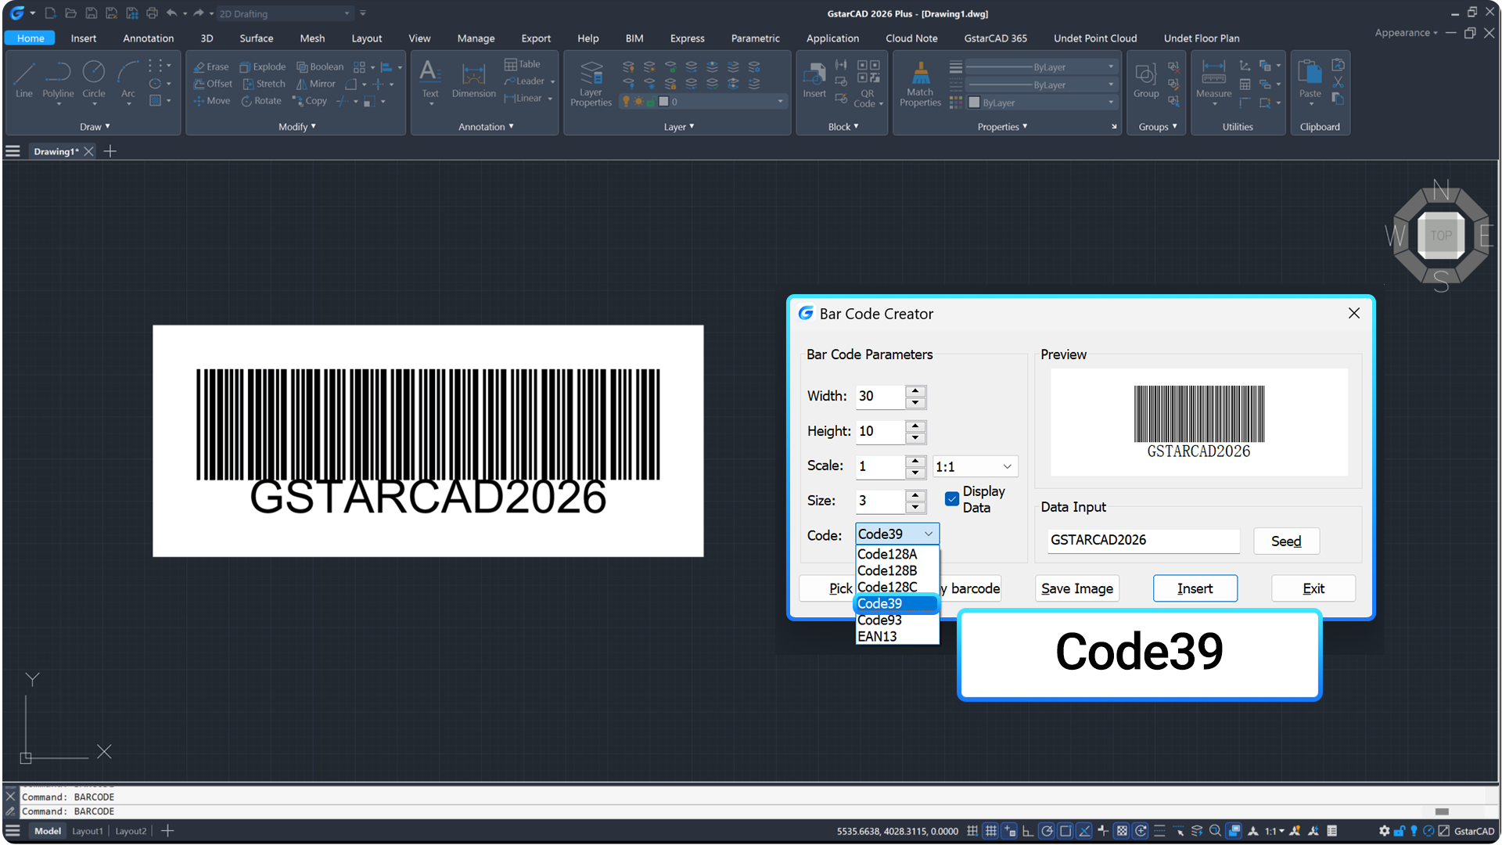
Task: Click the Mirror modify tool
Action: 316,84
